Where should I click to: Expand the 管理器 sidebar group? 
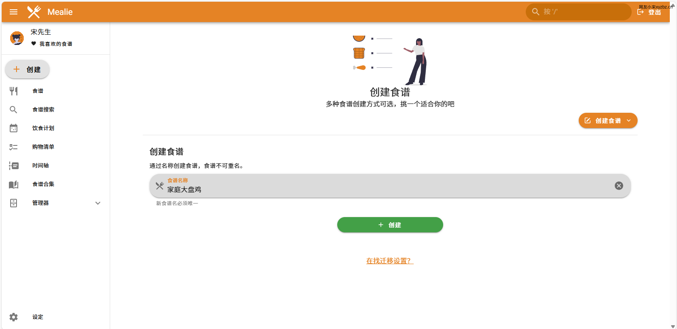[98, 203]
